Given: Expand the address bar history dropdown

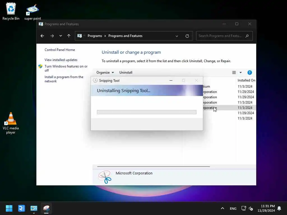Looking at the screenshot, I should point(177,36).
